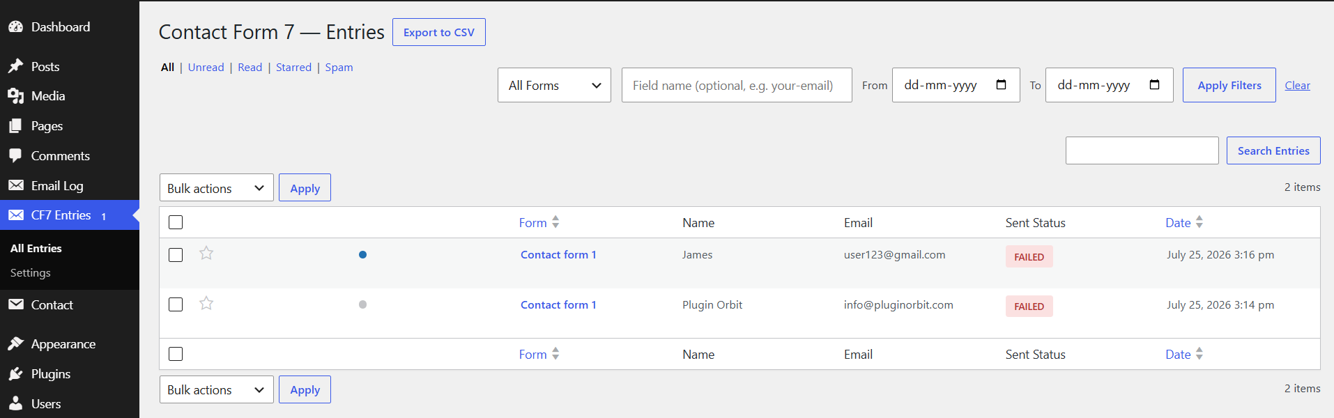Star the James entry

206,253
